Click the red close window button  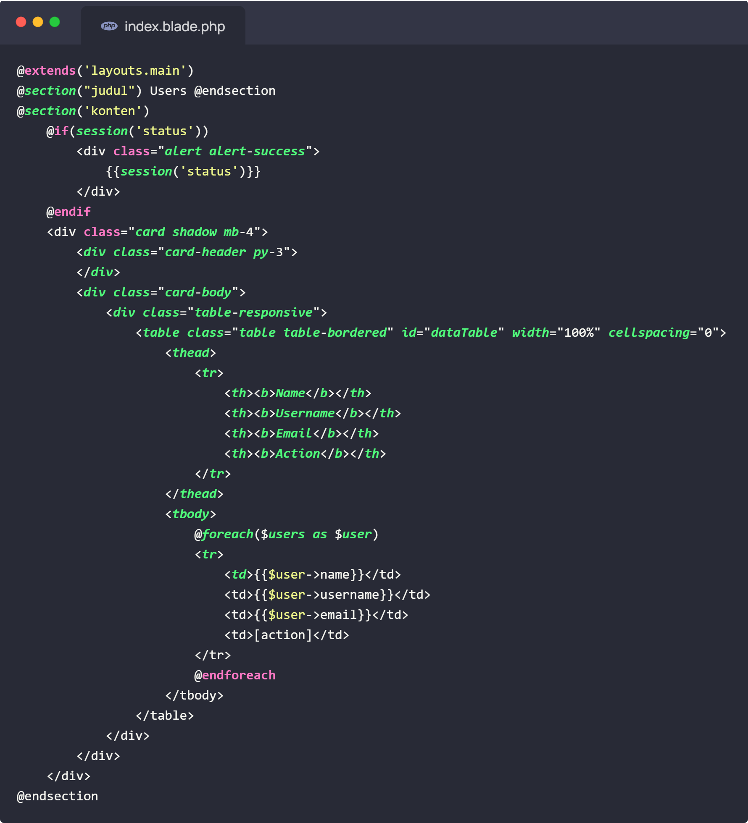click(x=21, y=22)
